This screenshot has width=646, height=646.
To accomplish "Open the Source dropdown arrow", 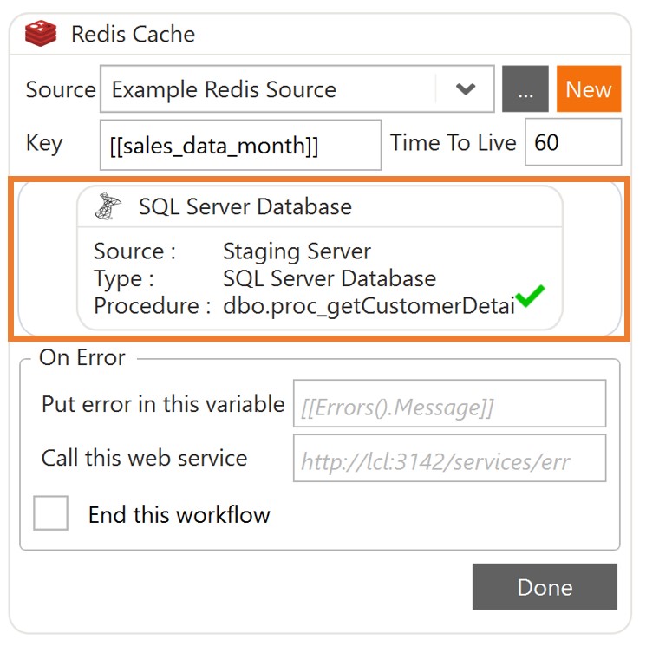I will tap(466, 88).
